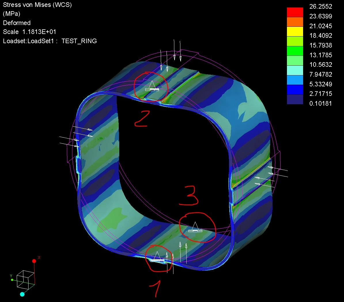
Task: Click the deformation scale value 1.1813E+01
Action: pyautogui.click(x=39, y=32)
